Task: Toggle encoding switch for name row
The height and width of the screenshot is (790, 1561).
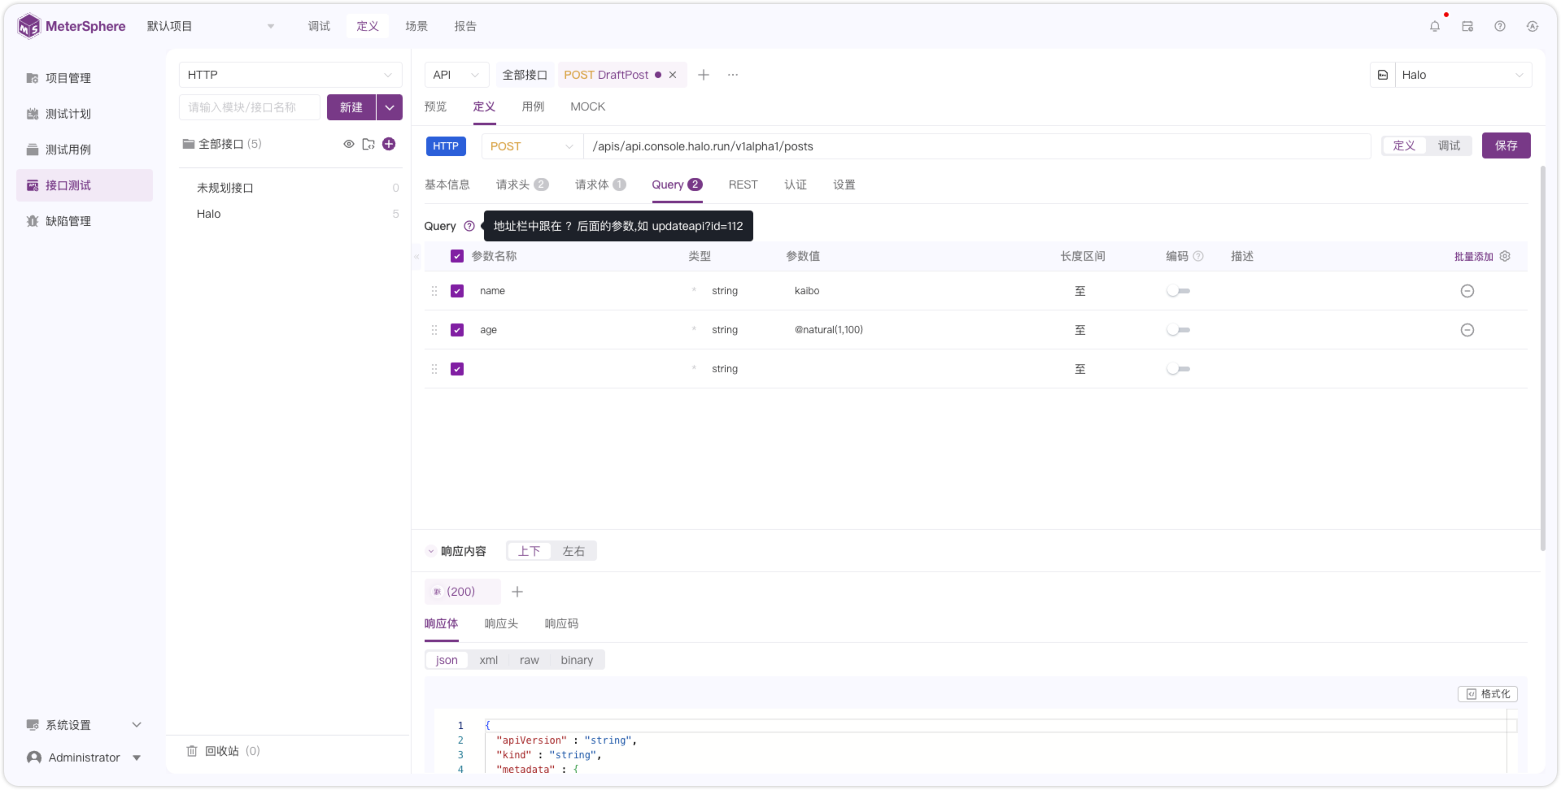Action: [x=1178, y=291]
